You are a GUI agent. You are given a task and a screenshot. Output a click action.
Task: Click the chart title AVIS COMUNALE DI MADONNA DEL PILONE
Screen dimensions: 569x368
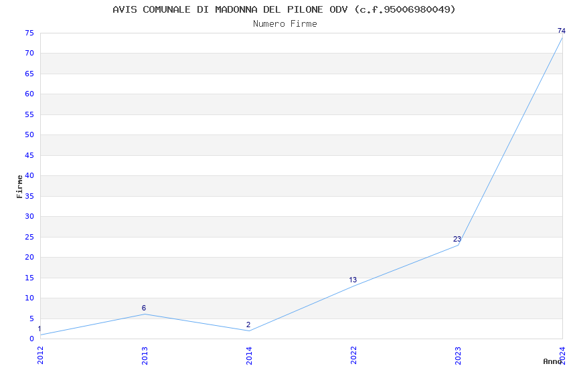pos(284,9)
